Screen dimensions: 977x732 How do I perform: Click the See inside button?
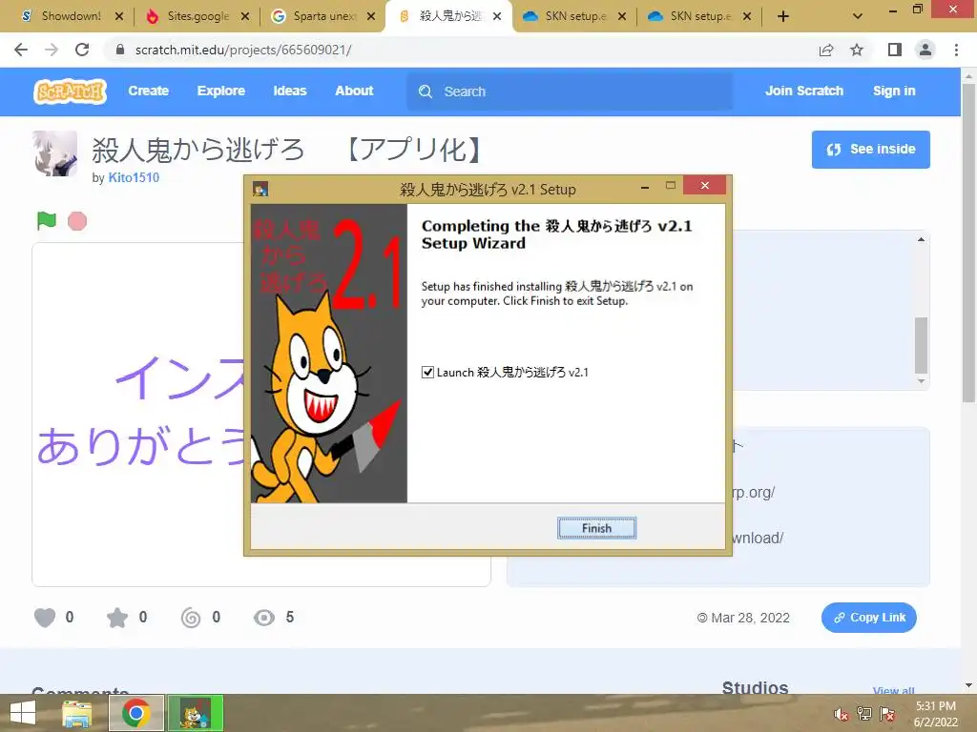tap(870, 150)
